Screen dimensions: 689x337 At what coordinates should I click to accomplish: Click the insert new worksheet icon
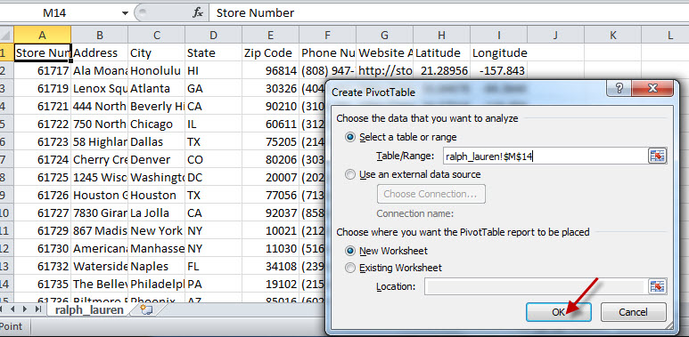pos(146,309)
